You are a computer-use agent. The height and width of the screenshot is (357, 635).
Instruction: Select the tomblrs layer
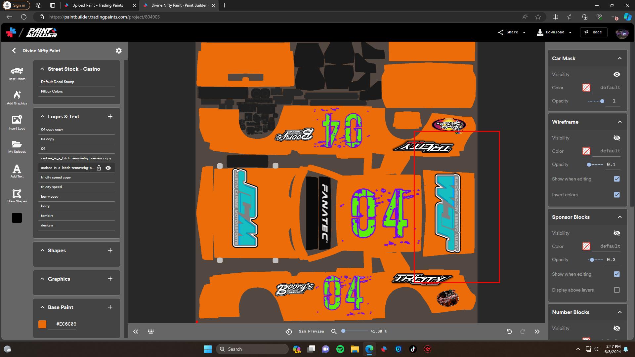[47, 216]
